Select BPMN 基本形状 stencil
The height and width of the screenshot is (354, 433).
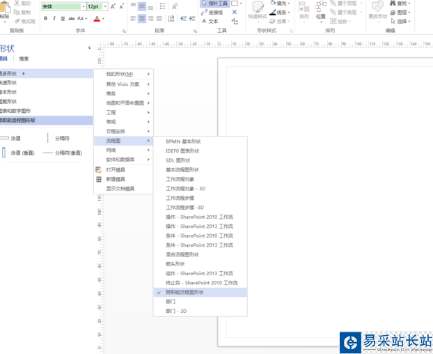click(200, 141)
